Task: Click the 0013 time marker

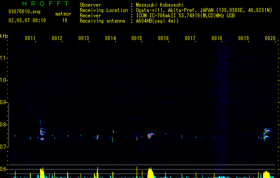Action: (84, 38)
